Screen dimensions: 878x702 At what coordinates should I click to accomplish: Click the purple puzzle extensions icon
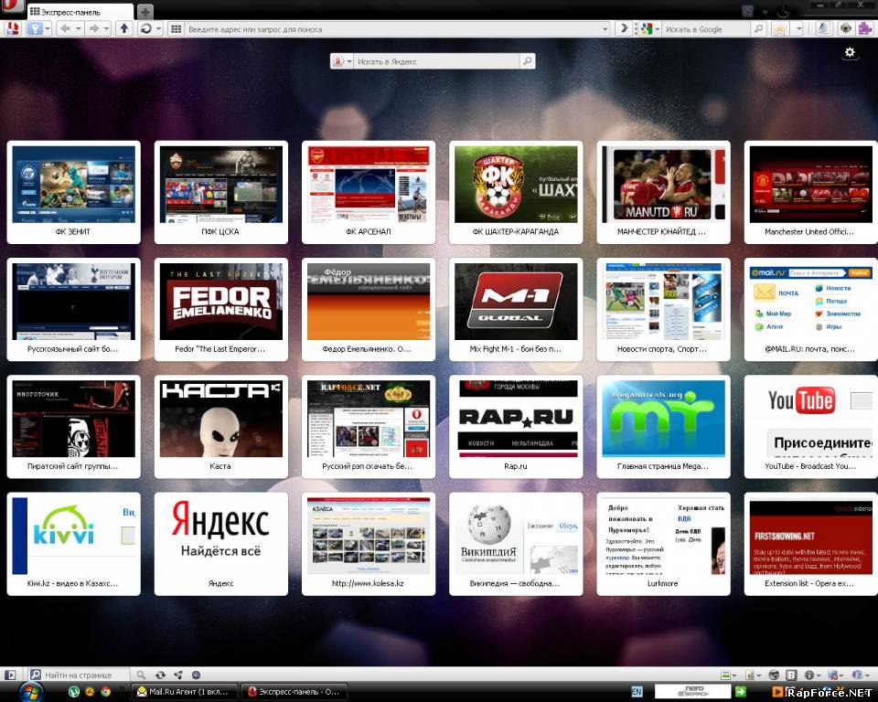865,28
